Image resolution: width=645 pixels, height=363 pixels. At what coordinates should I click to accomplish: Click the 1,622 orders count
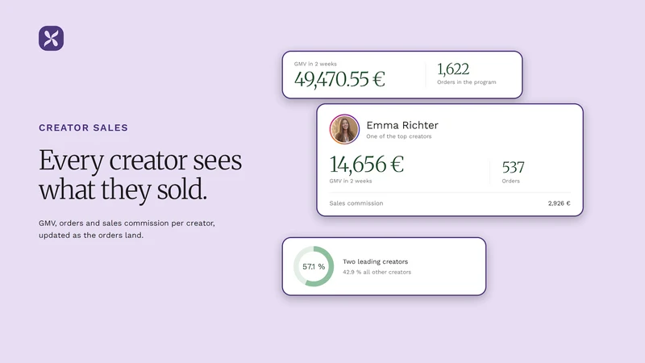click(453, 69)
